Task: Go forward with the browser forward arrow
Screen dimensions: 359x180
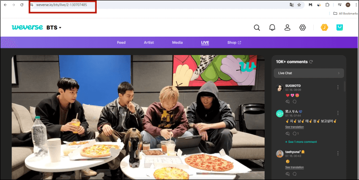Action: pos(13,5)
